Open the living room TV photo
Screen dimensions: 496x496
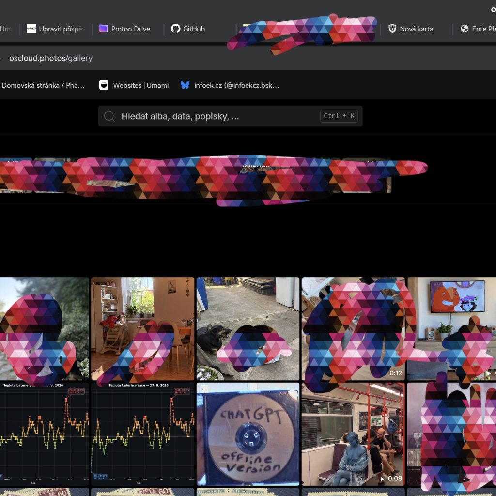pos(451,329)
